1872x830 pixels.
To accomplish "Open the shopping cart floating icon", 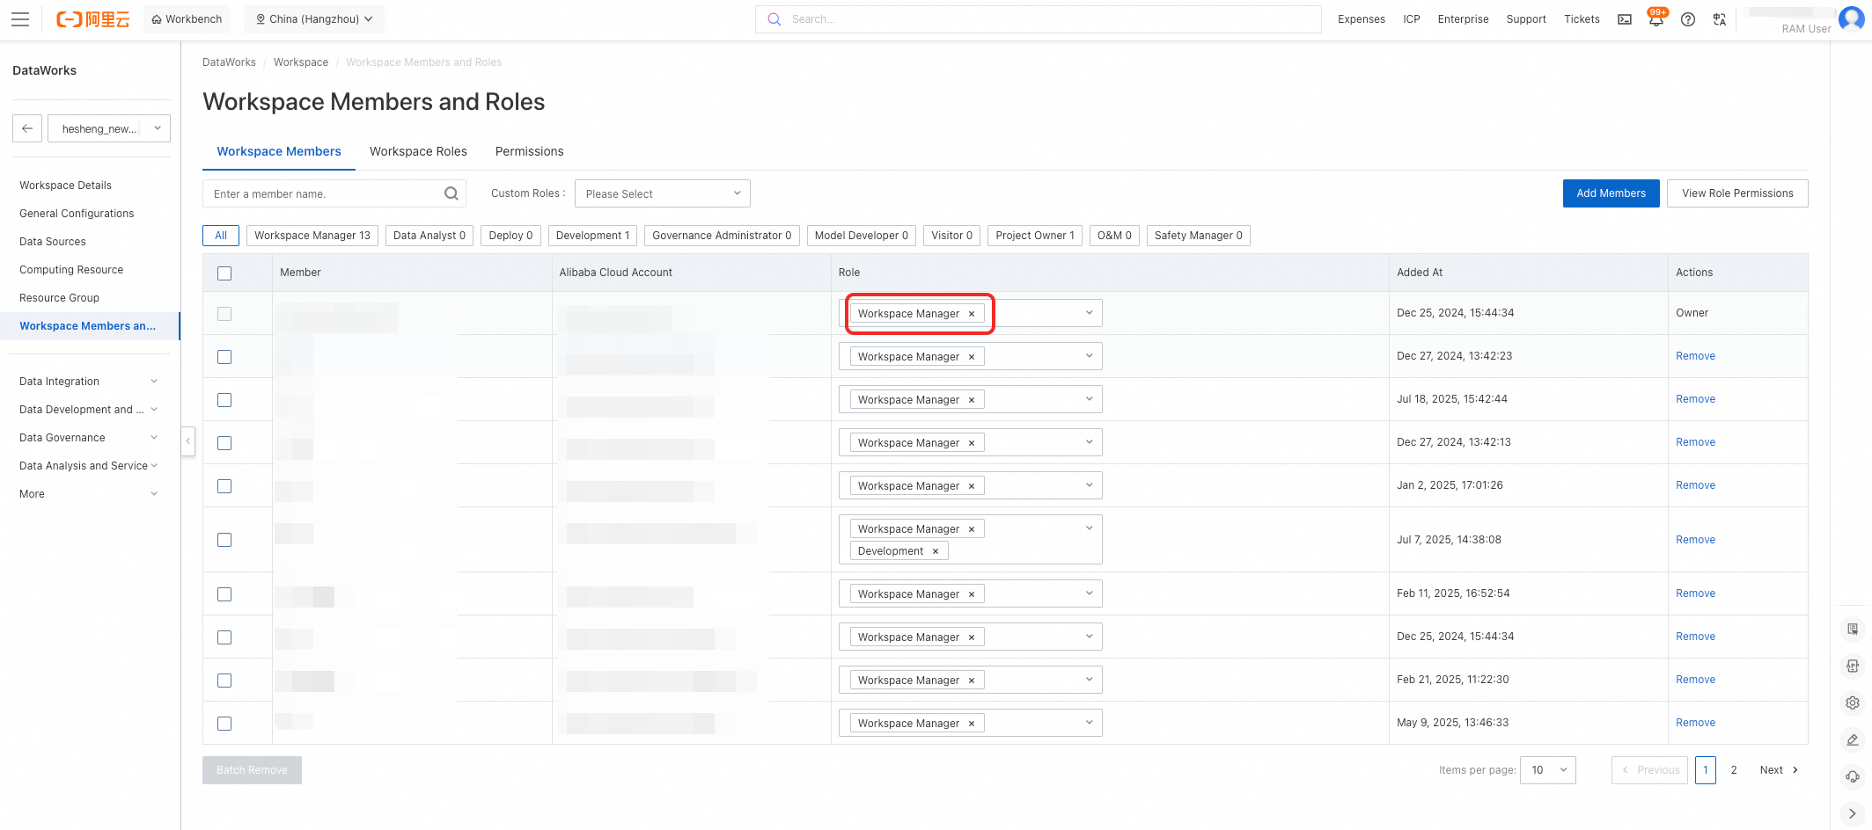I will (1853, 629).
